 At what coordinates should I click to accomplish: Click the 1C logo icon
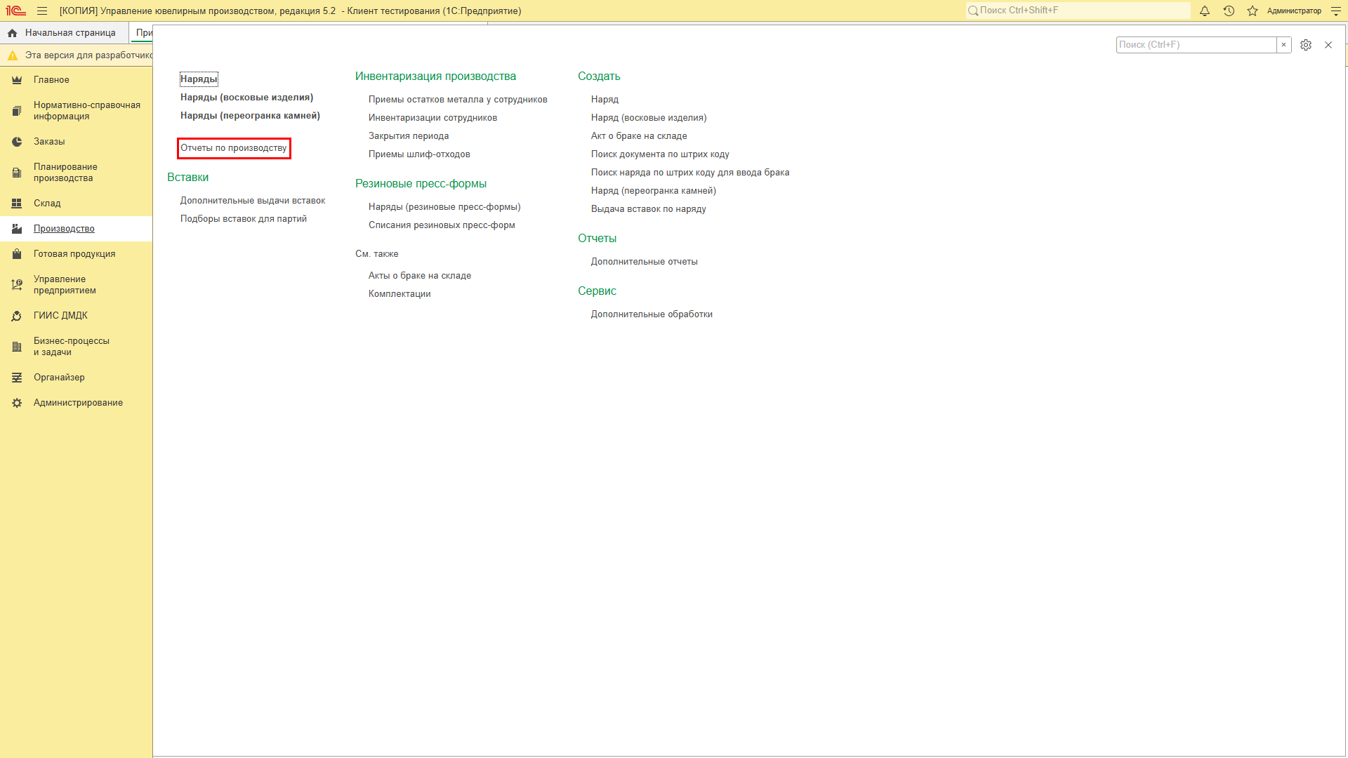pos(15,11)
